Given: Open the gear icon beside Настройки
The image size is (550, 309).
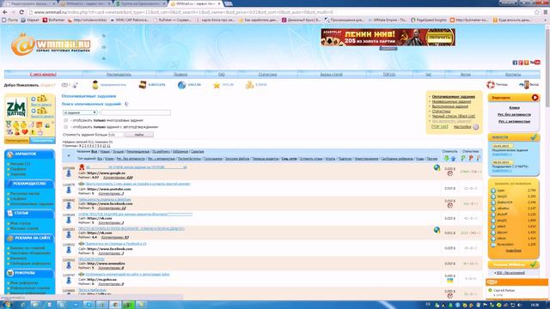Looking at the screenshot, I should [475, 127].
